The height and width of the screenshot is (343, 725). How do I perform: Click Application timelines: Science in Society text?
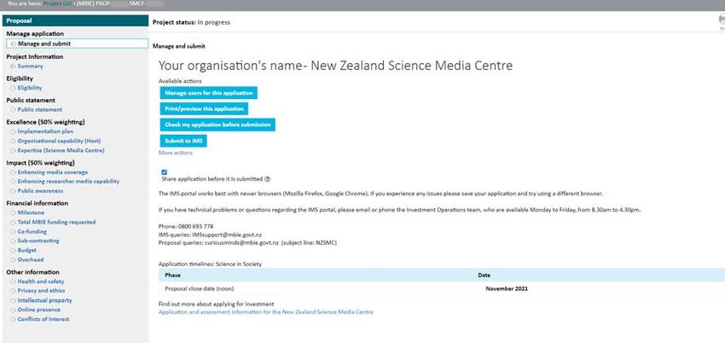pos(210,264)
